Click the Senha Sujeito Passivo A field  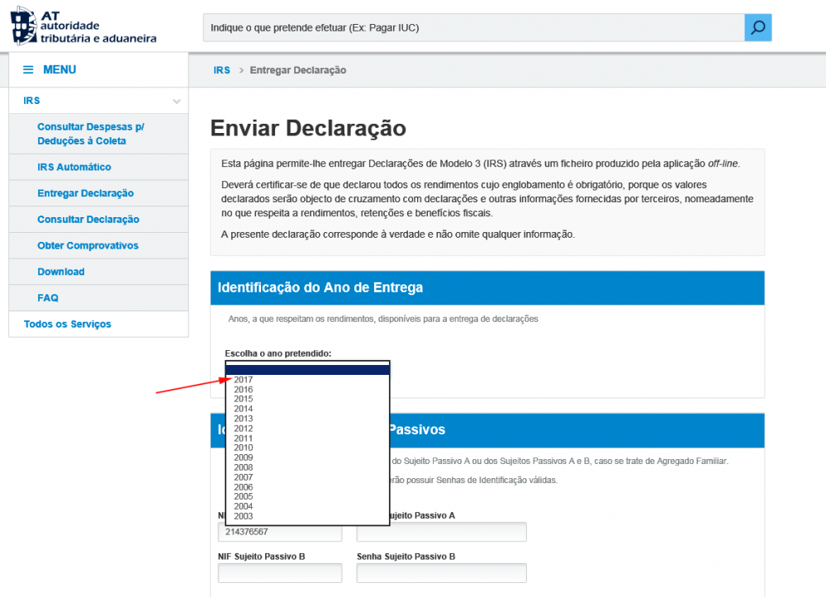pos(441,532)
